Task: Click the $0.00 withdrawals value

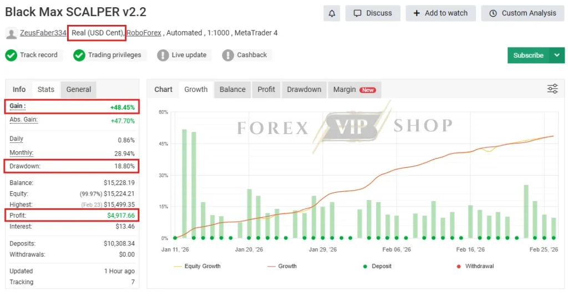Action: pos(127,255)
